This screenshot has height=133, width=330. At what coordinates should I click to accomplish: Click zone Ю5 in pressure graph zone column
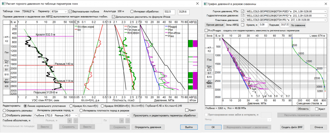[209, 86]
